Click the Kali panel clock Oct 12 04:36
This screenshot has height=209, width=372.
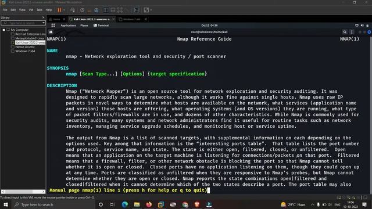click(209, 26)
